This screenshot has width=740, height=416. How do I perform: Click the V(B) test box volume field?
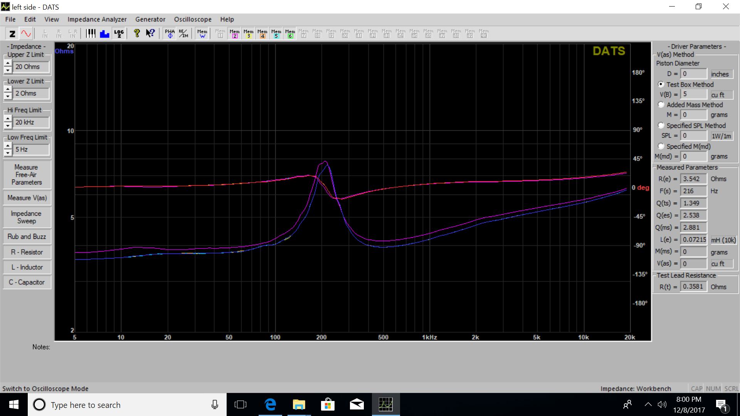(694, 94)
